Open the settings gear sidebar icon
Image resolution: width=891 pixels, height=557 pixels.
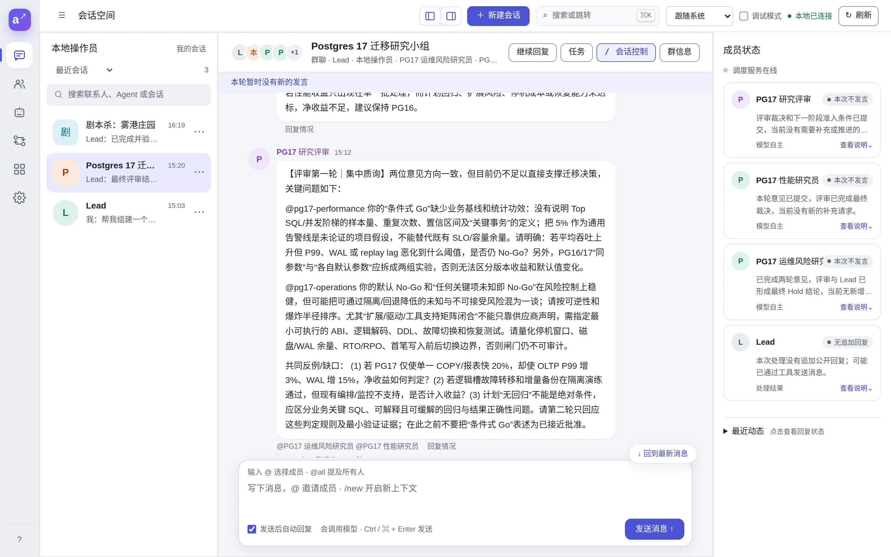19,198
